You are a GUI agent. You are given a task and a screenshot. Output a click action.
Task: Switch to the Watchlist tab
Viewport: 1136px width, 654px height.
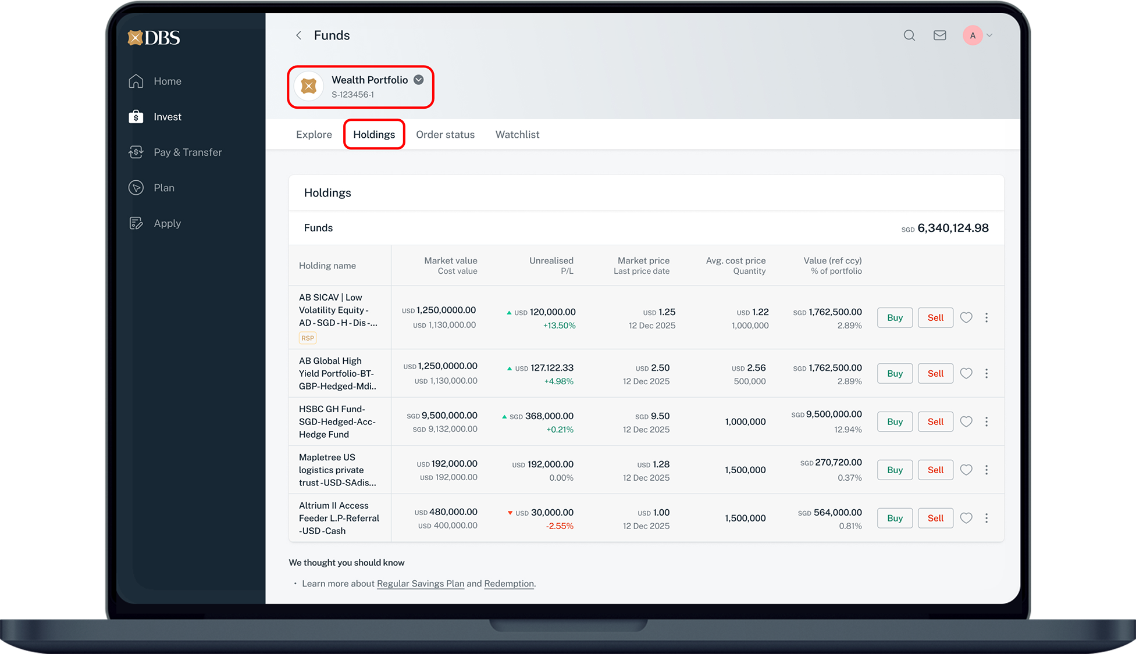click(517, 134)
